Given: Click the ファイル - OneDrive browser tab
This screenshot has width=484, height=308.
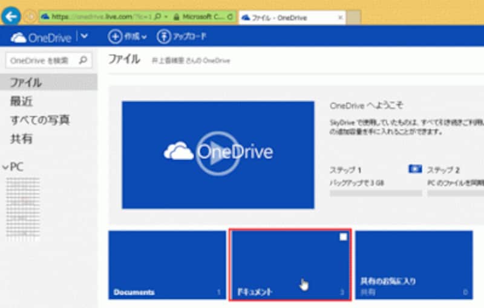Looking at the screenshot, I should coord(292,18).
